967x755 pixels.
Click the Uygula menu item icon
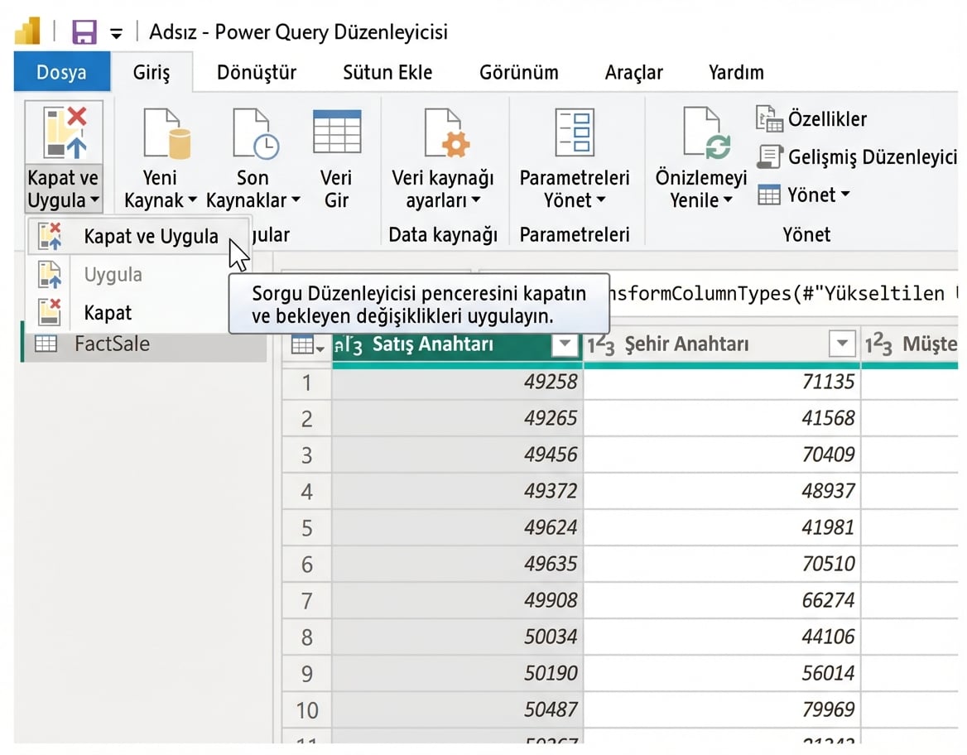[50, 275]
